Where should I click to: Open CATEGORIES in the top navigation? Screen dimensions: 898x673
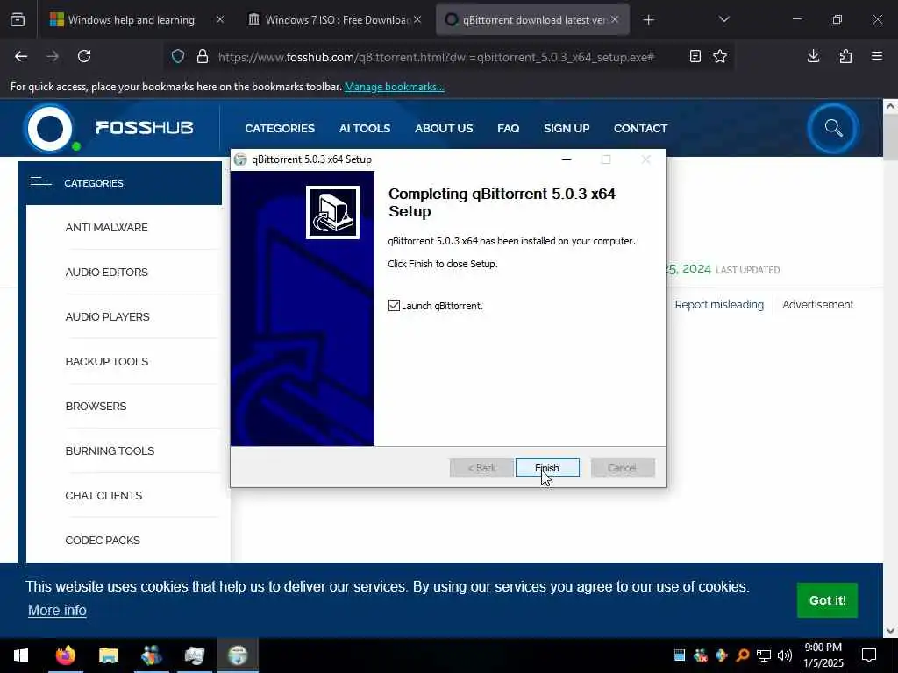(280, 128)
